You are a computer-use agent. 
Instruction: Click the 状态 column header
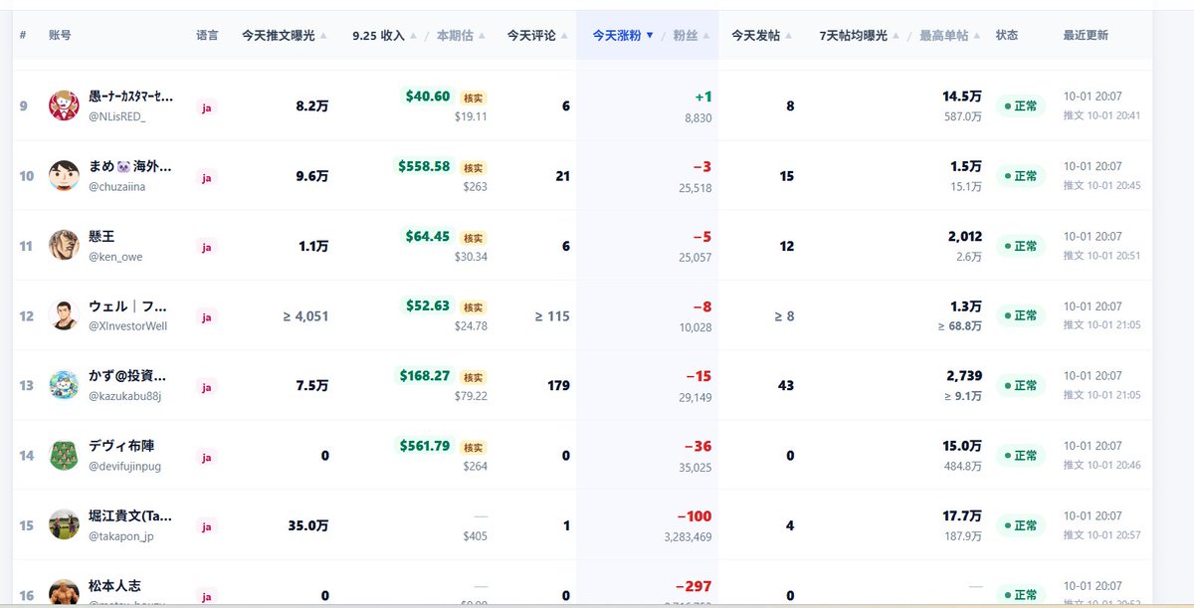[1007, 36]
